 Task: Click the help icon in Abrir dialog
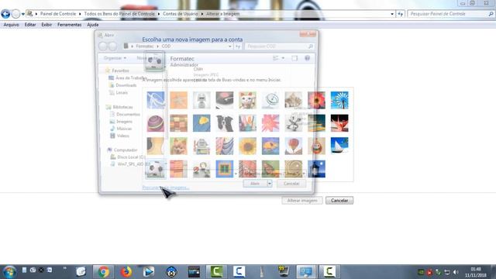coord(307,58)
